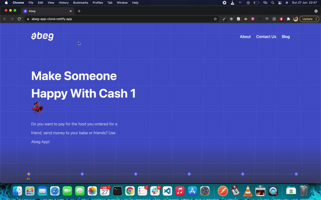Select the Abeg browser tab
The image size is (321, 200).
(x=48, y=11)
